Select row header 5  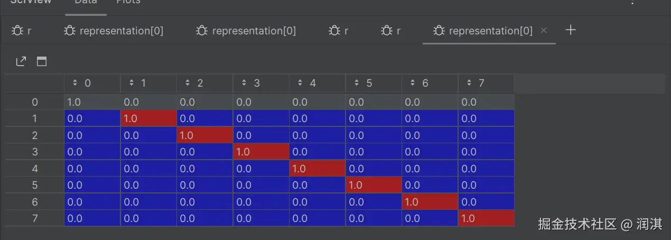pos(35,186)
